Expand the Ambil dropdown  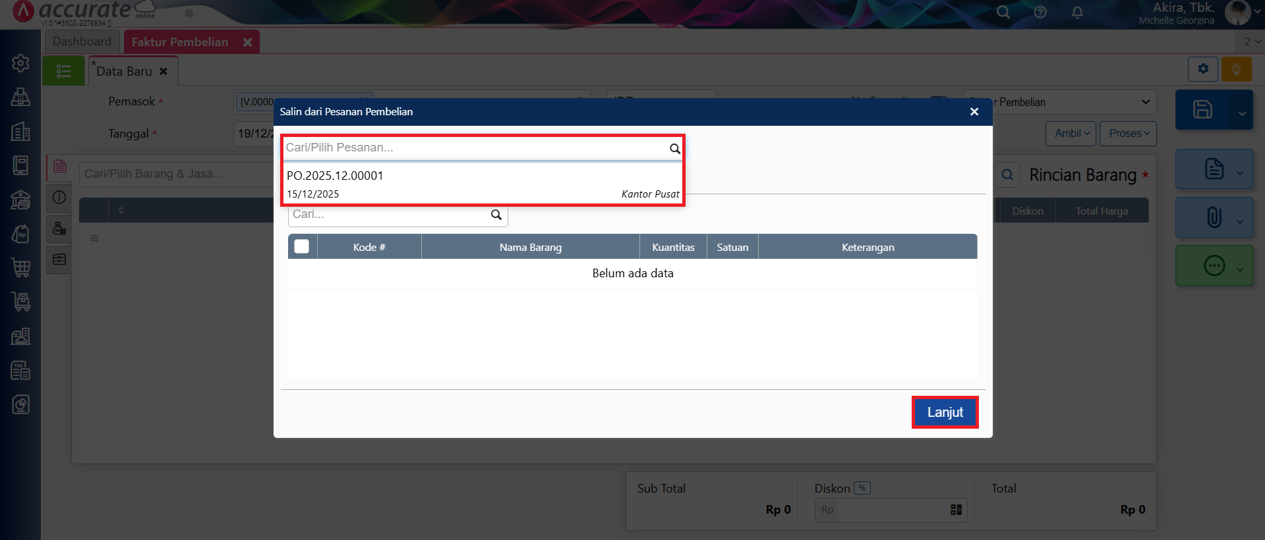[x=1071, y=134]
